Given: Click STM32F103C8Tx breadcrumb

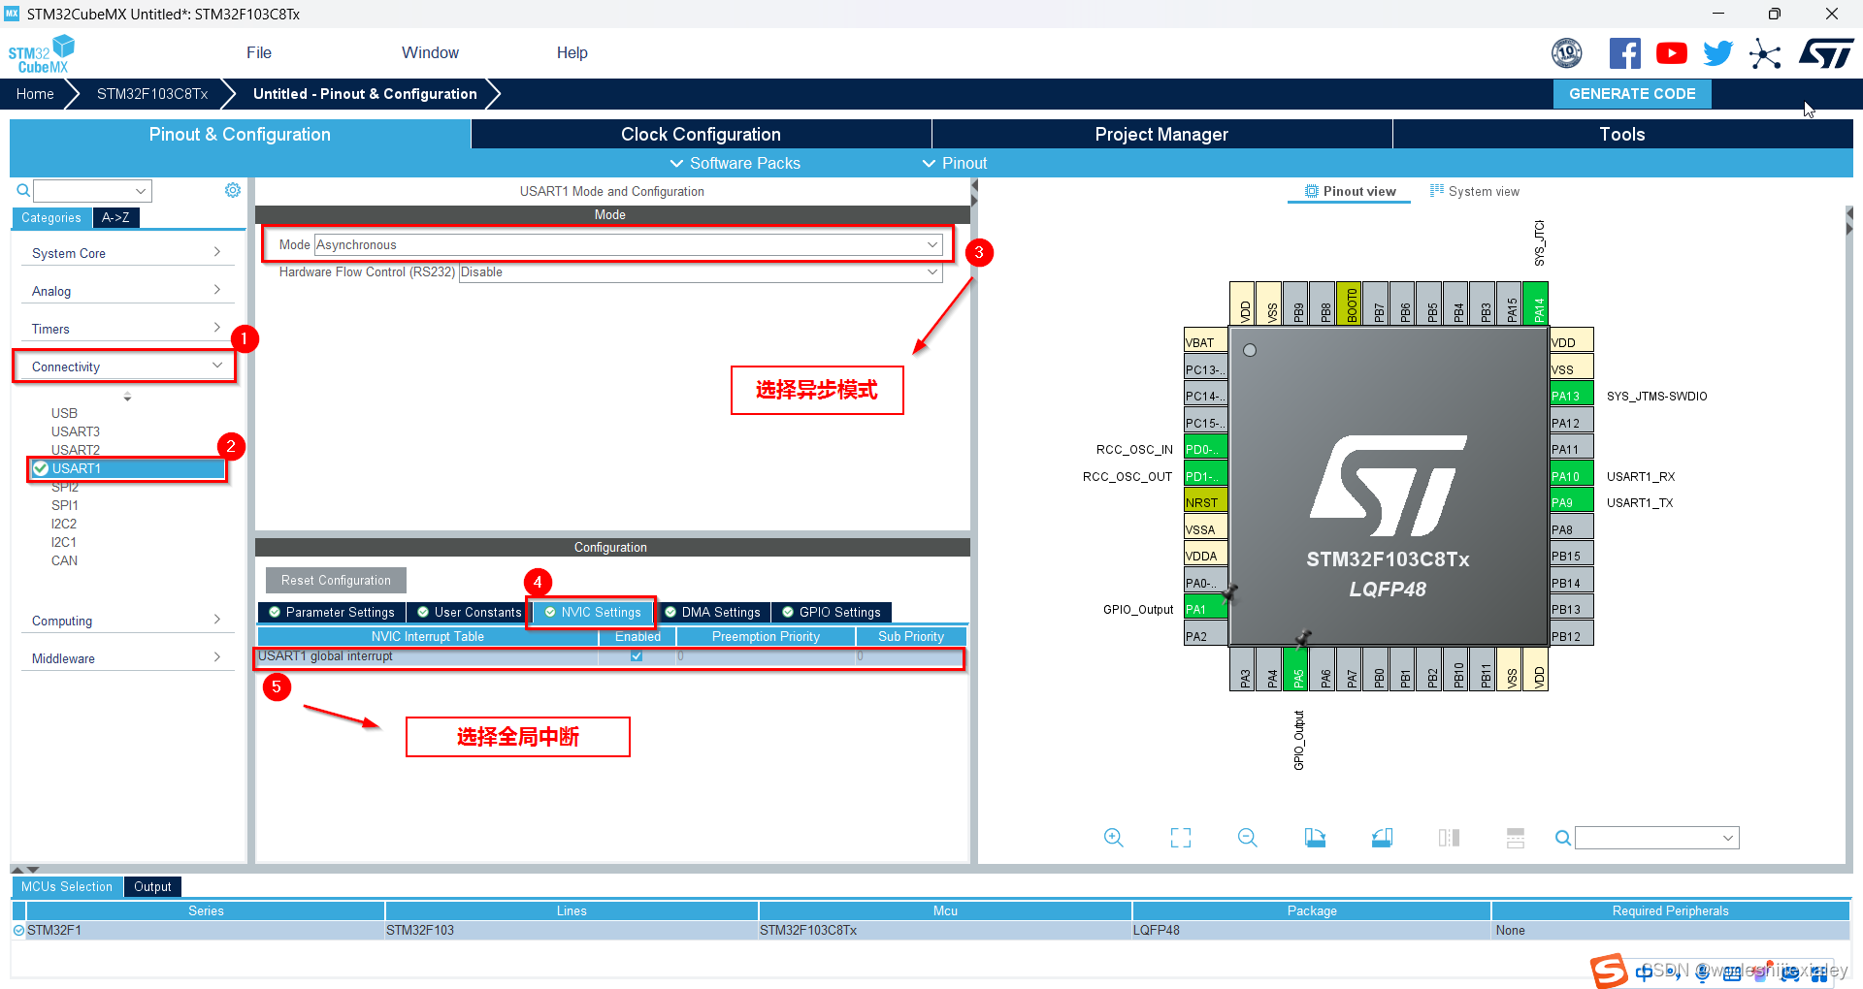Looking at the screenshot, I should [x=152, y=94].
